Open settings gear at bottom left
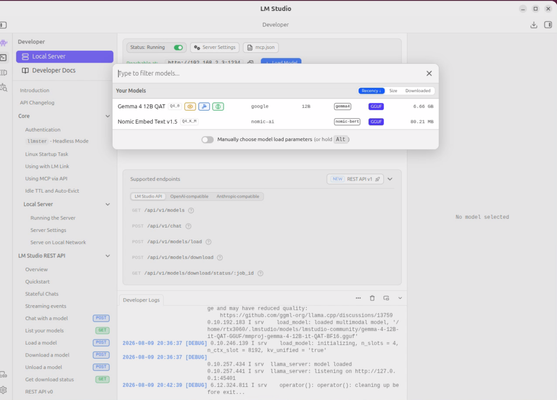The image size is (557, 400). tap(3, 390)
